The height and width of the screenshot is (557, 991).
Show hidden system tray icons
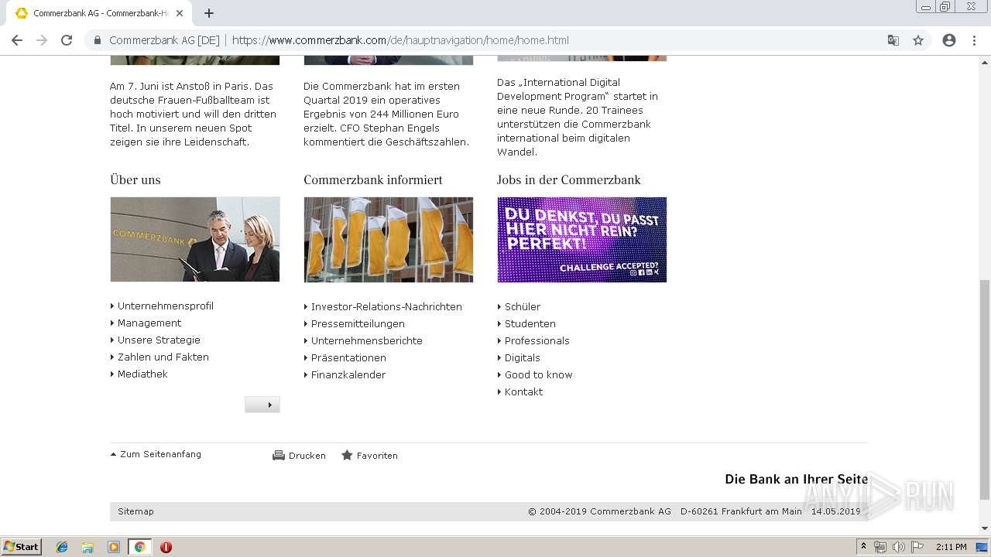pyautogui.click(x=864, y=547)
